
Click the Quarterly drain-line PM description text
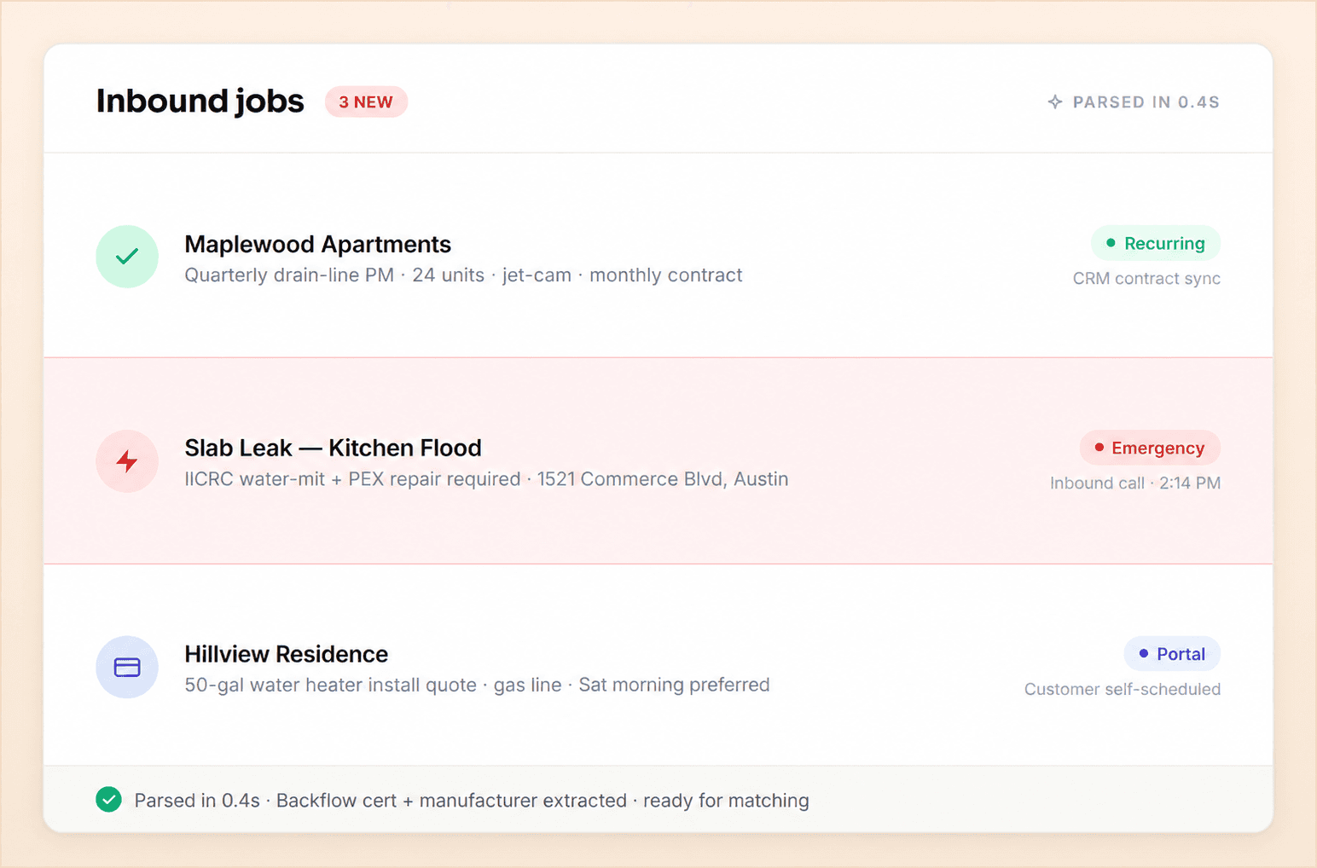[x=464, y=275]
